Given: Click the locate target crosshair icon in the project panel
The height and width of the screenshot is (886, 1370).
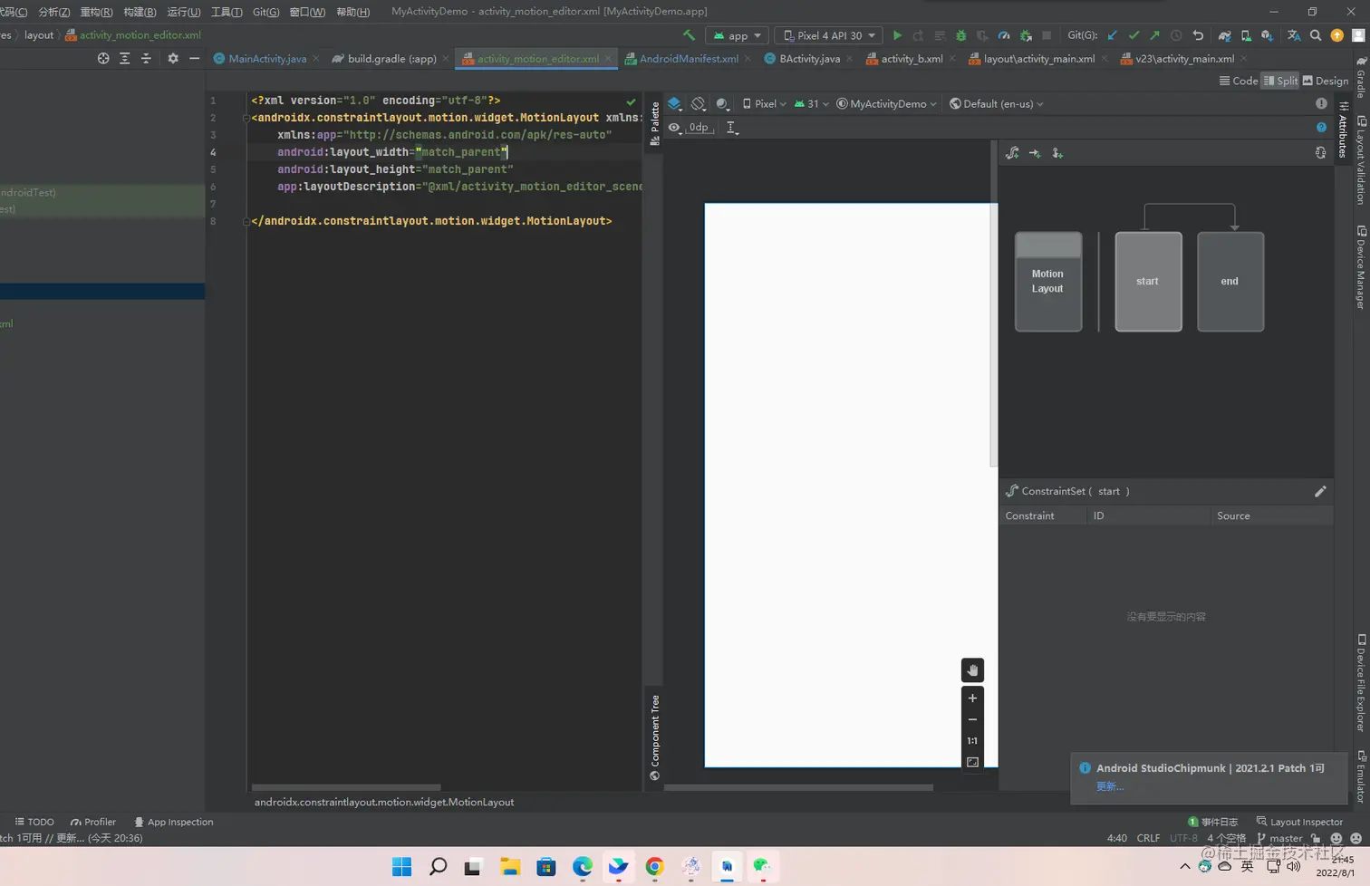Looking at the screenshot, I should pyautogui.click(x=103, y=58).
